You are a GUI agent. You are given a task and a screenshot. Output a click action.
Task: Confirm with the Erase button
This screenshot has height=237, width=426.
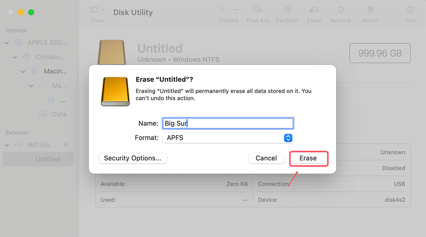pyautogui.click(x=308, y=158)
